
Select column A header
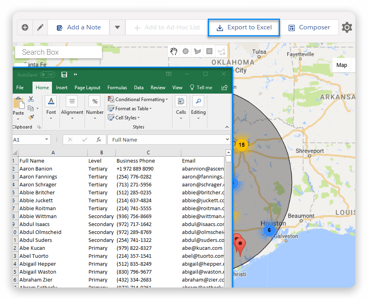click(x=53, y=153)
